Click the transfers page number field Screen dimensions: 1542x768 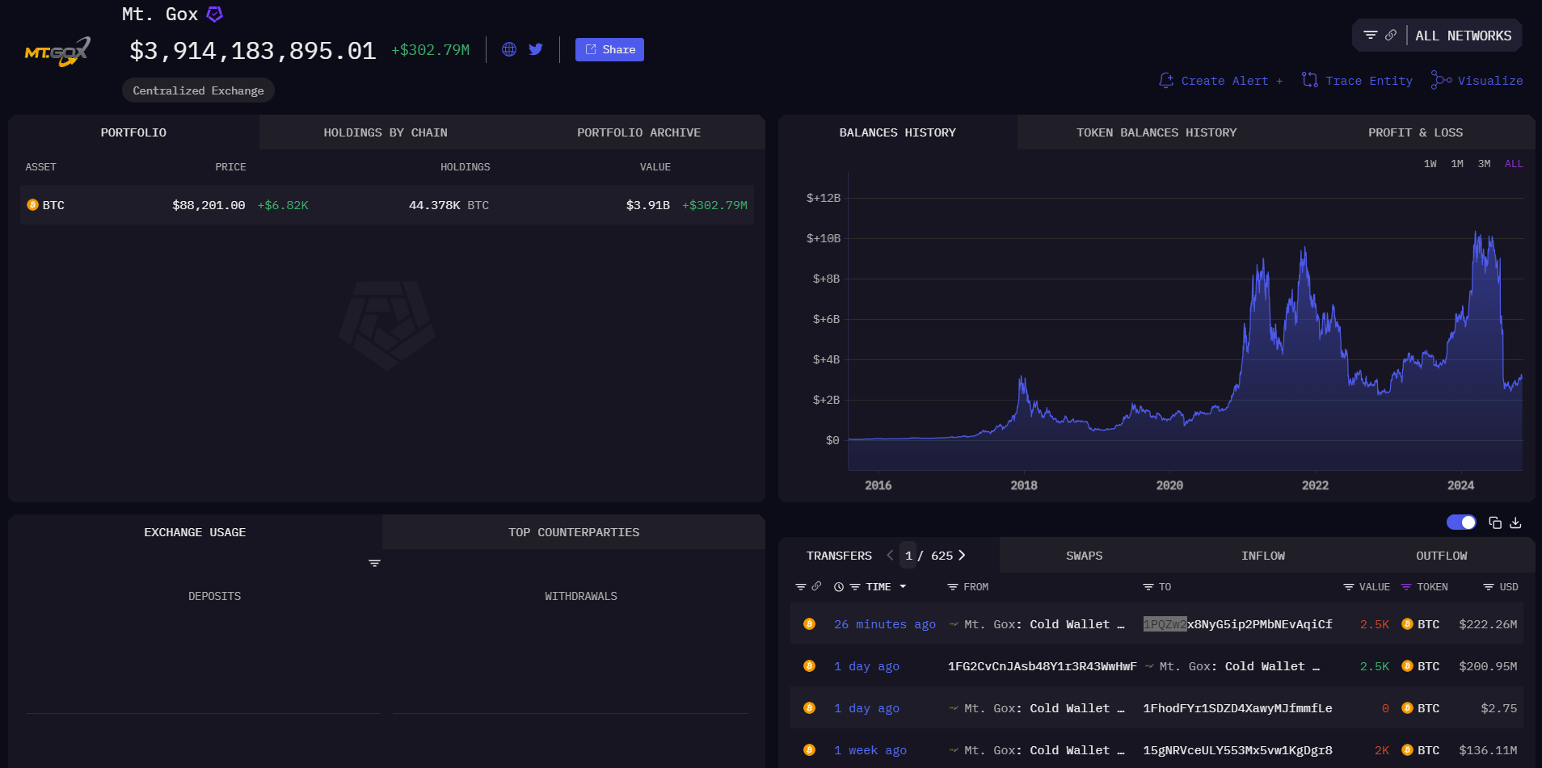coord(908,556)
